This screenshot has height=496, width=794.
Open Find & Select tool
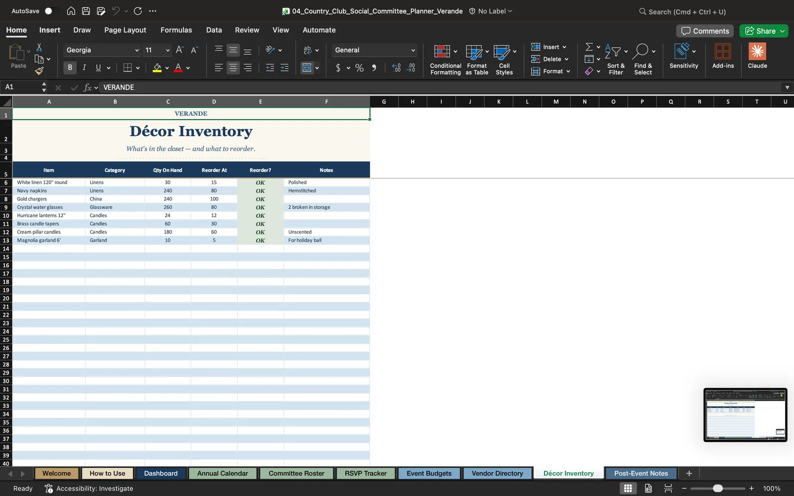tap(643, 59)
